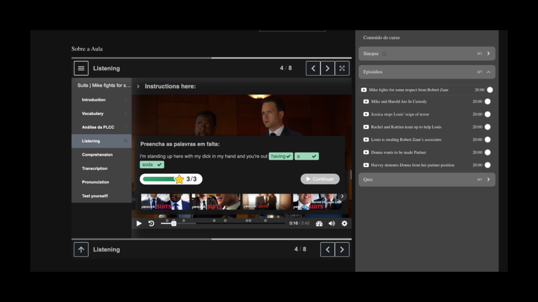Expand the Sinopse section
The height and width of the screenshot is (302, 538).
click(x=488, y=53)
